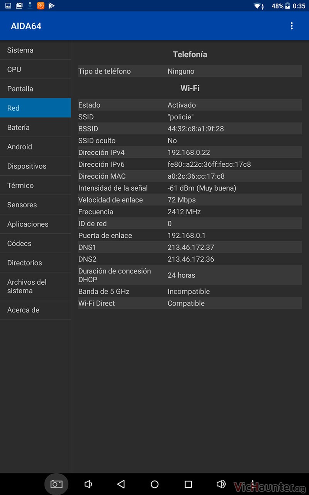Tap the back triangle navigation button

[121, 484]
